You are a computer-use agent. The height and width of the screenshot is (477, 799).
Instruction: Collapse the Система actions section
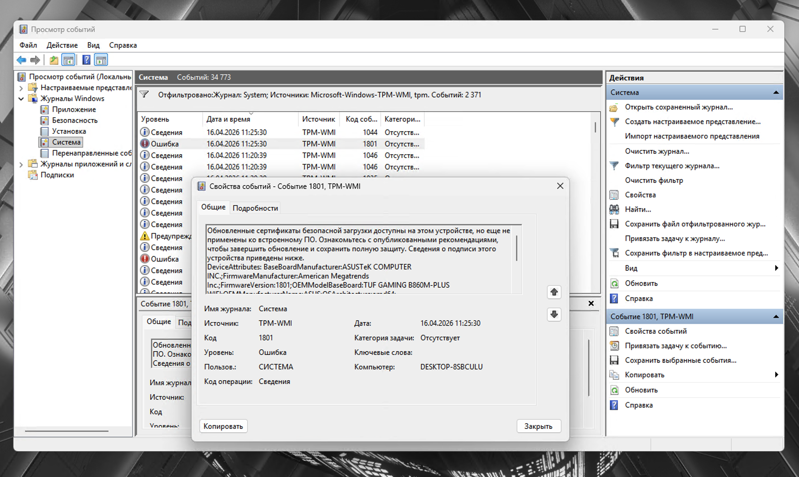(x=776, y=92)
